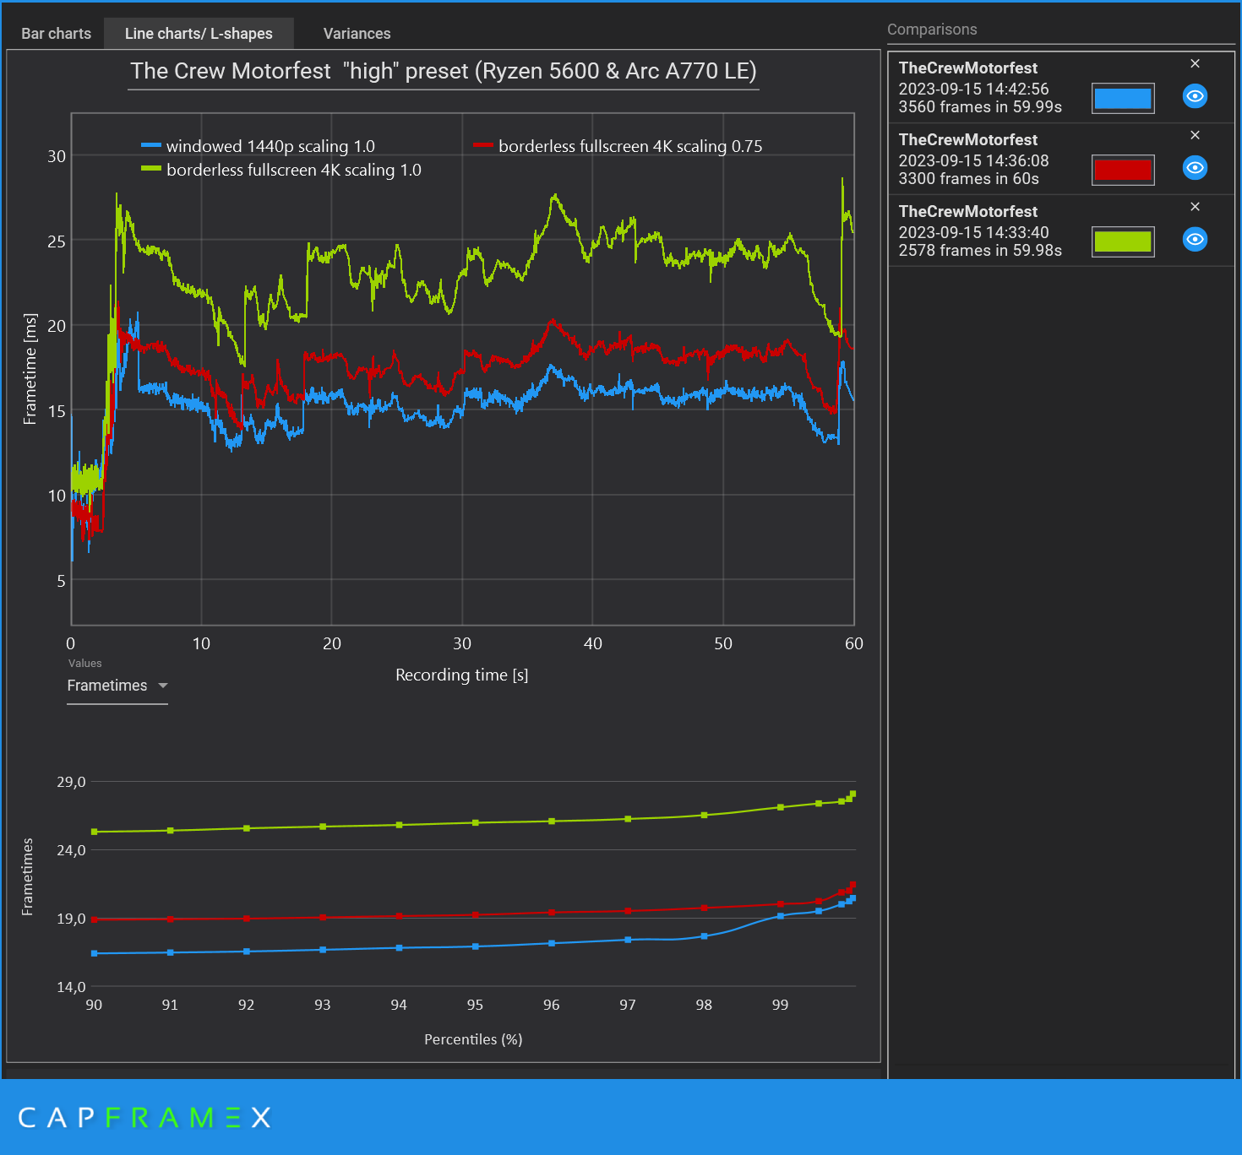Click 'borderless fullscreen 4K scaling 0.75' legend entry
The height and width of the screenshot is (1155, 1242).
click(x=618, y=146)
